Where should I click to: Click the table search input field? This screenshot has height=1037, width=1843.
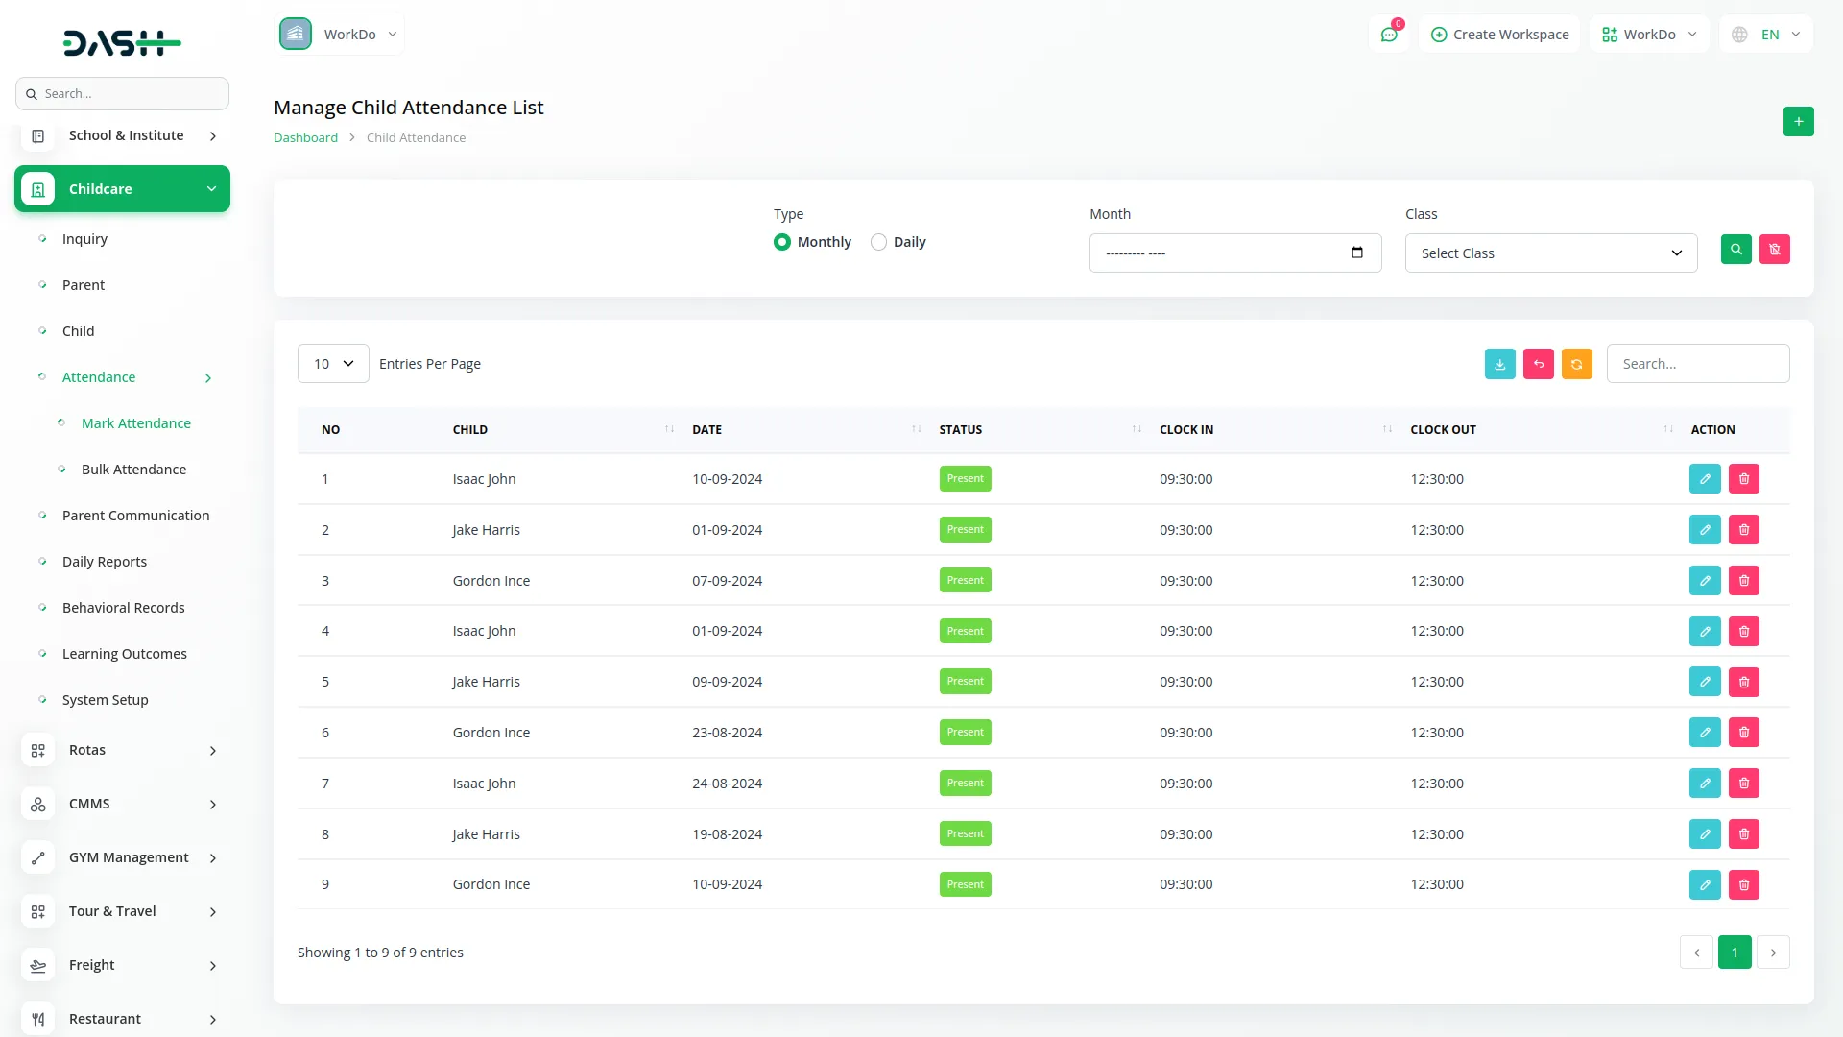pyautogui.click(x=1697, y=364)
